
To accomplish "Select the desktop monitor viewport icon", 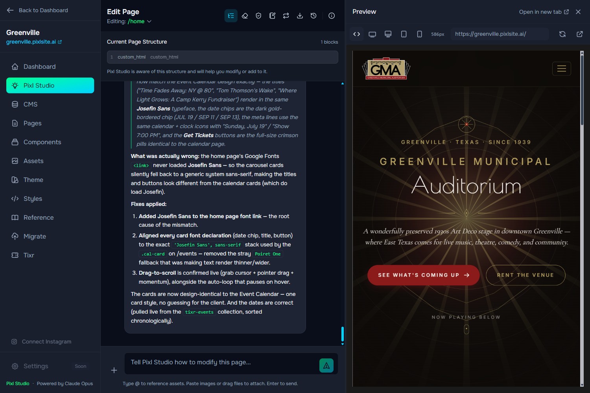I will pos(388,34).
